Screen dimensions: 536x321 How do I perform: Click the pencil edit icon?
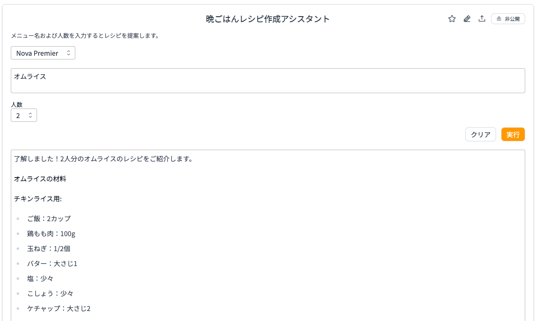467,19
